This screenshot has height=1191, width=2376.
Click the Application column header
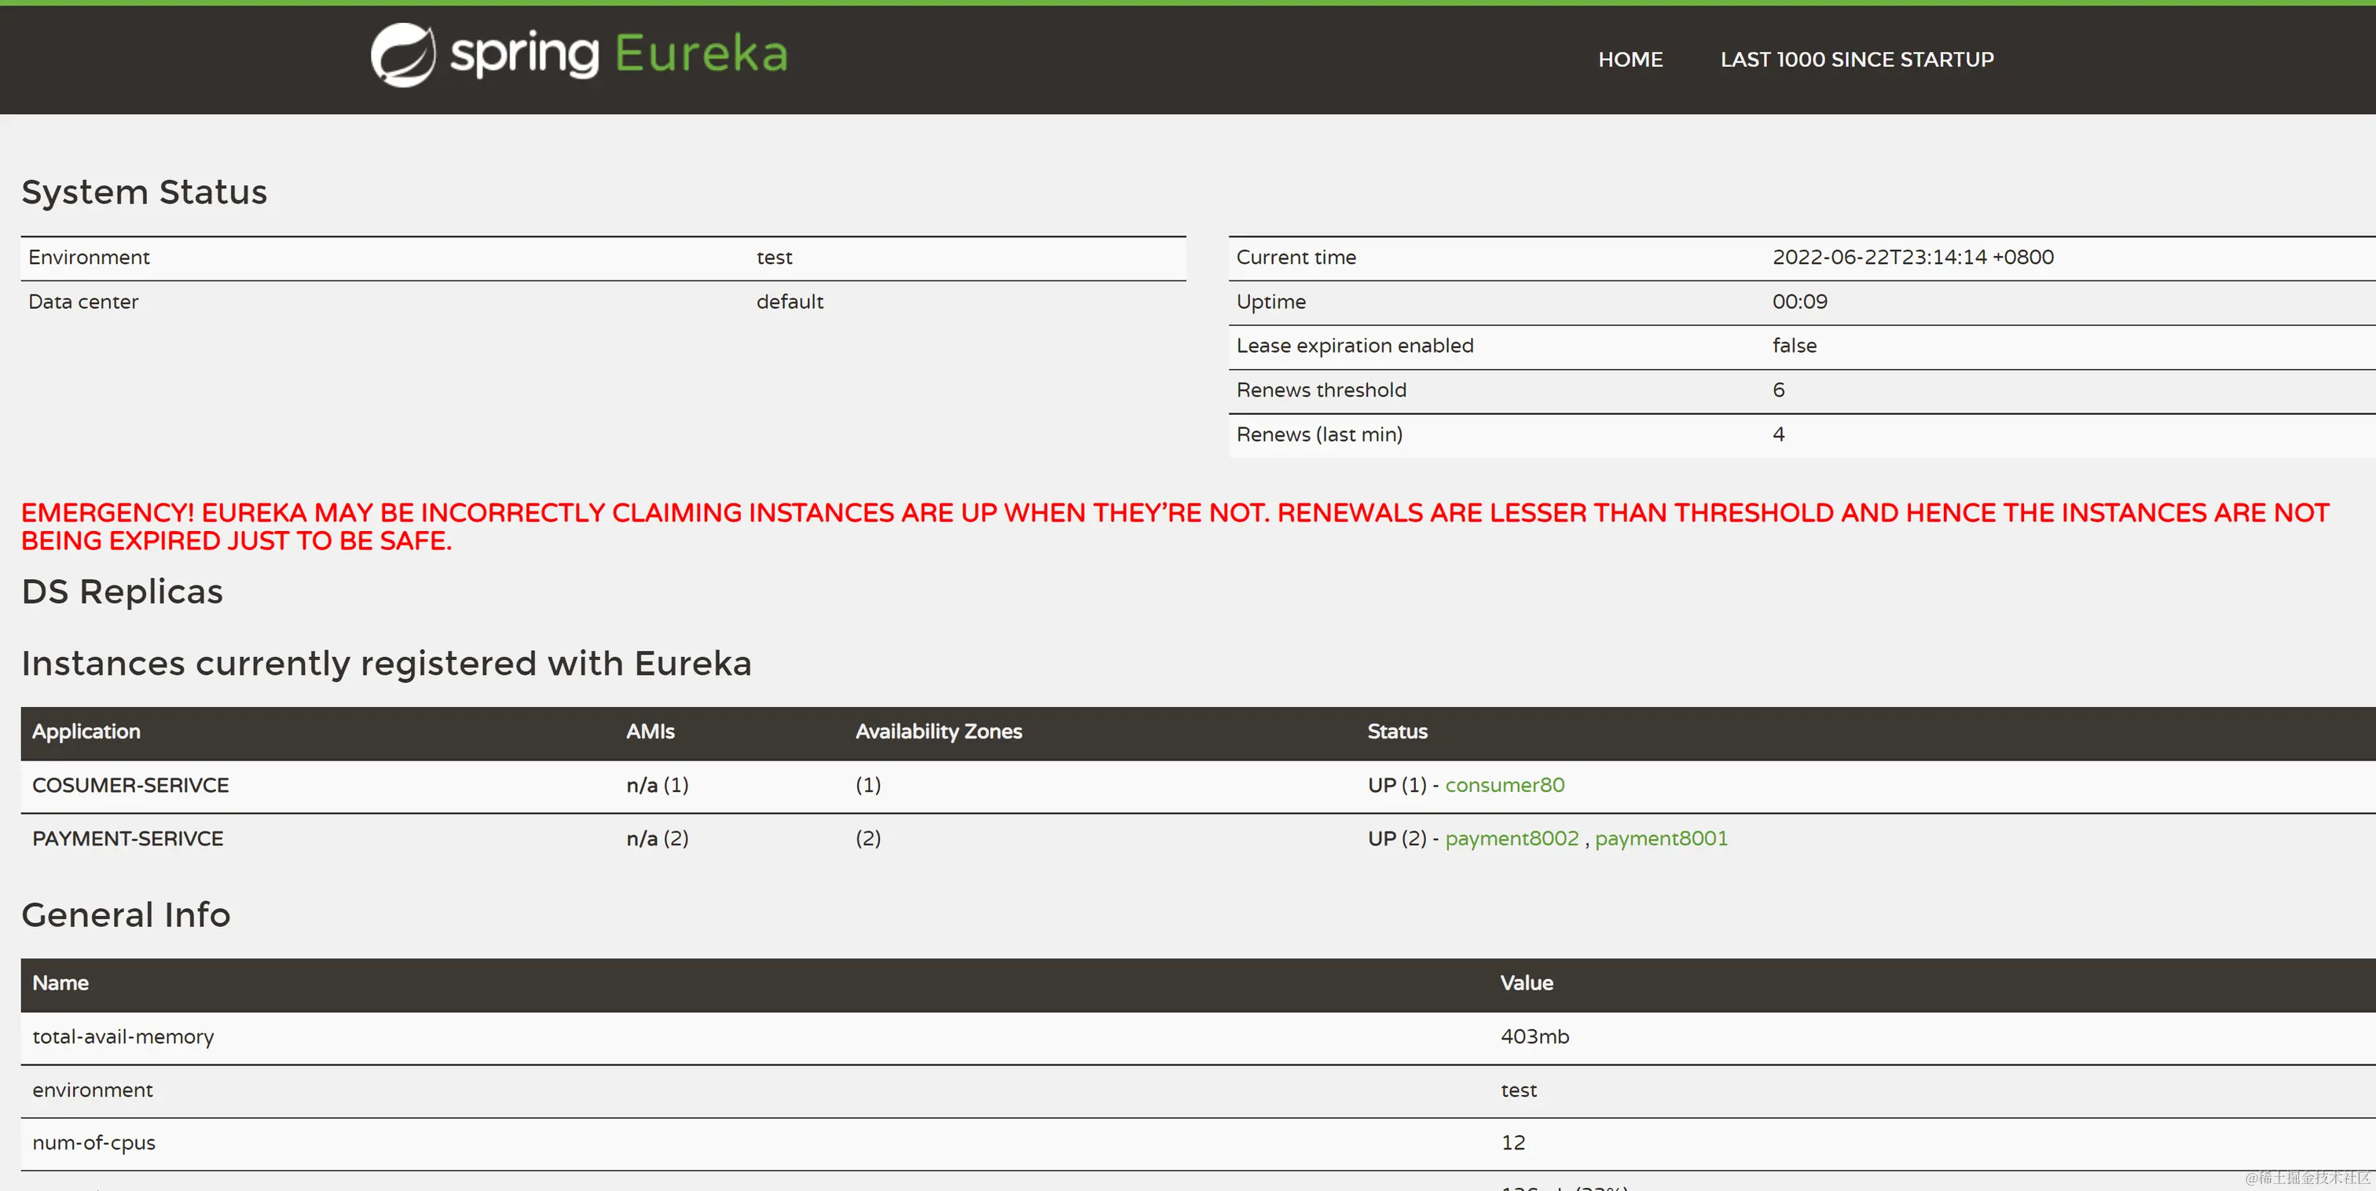(x=86, y=731)
